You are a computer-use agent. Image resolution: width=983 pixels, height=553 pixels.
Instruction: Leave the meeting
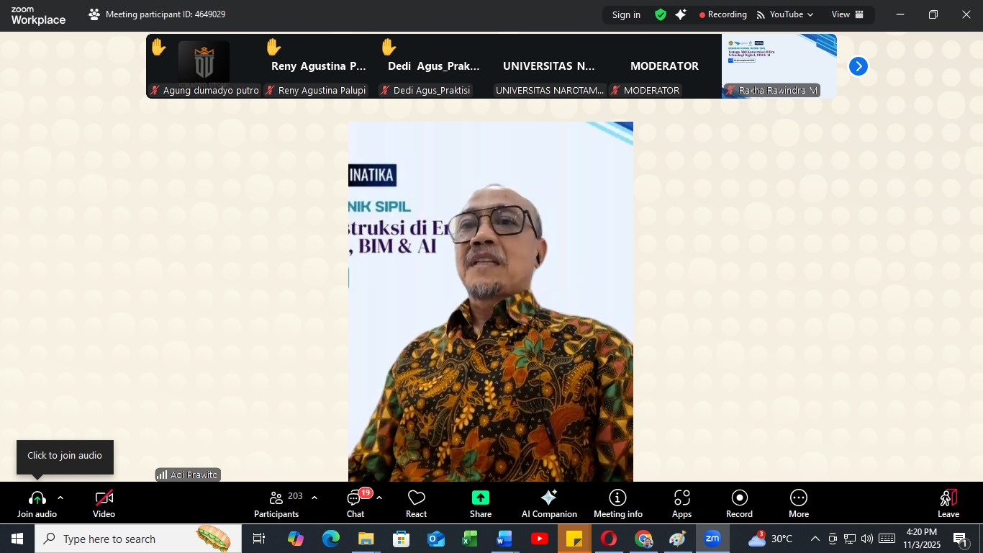coord(948,503)
